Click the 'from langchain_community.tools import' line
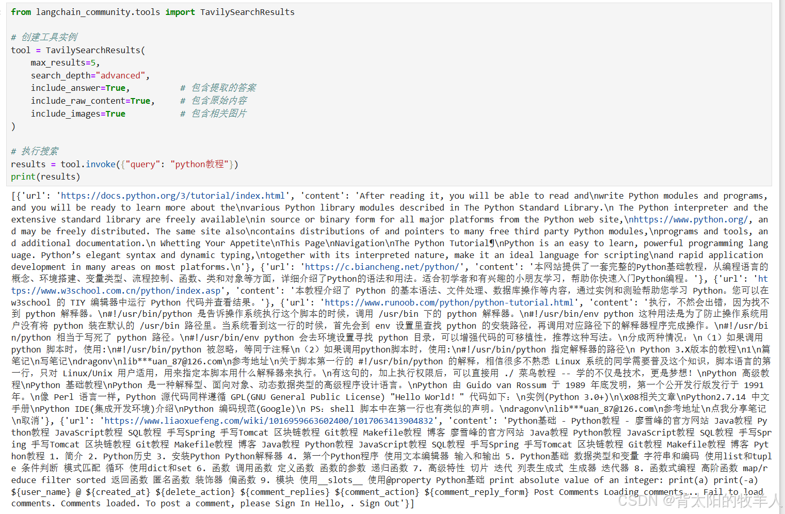The height and width of the screenshot is (514, 785). 153,12
